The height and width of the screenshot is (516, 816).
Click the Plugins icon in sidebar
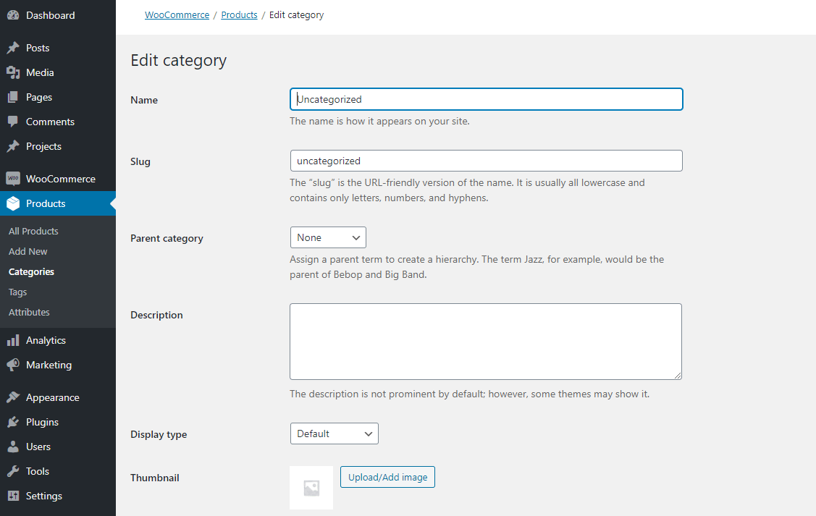click(x=14, y=421)
